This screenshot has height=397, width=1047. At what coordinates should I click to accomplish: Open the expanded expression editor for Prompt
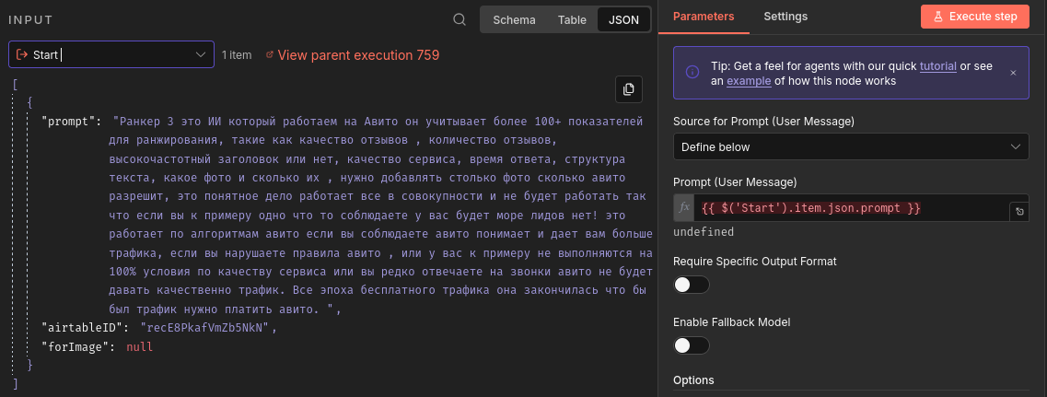coord(1019,211)
